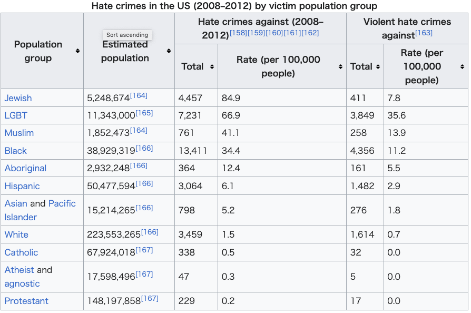Open reference 163 beside Violent hate crimes

tap(424, 33)
